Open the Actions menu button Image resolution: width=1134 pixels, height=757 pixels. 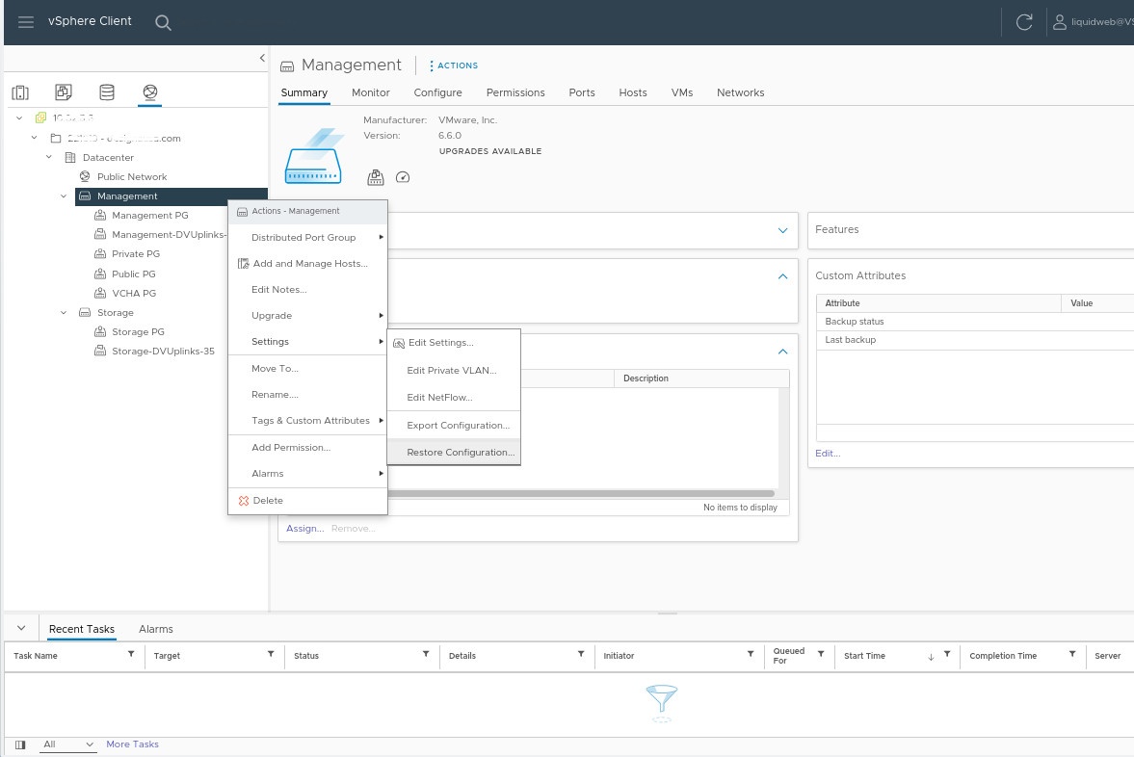pos(453,65)
